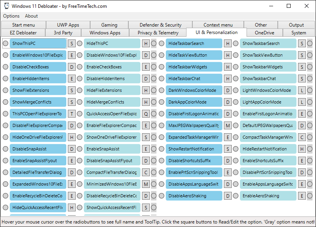Image resolution: width=316 pixels, height=227 pixels.
Task: Select the gray radio after HideThisPC's H button
Action: (x=154, y=43)
